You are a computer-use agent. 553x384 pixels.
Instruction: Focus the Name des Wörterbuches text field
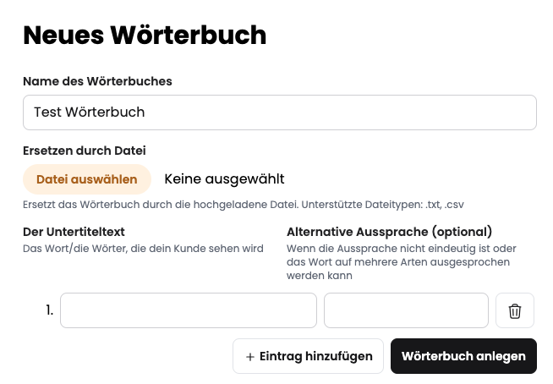point(280,112)
